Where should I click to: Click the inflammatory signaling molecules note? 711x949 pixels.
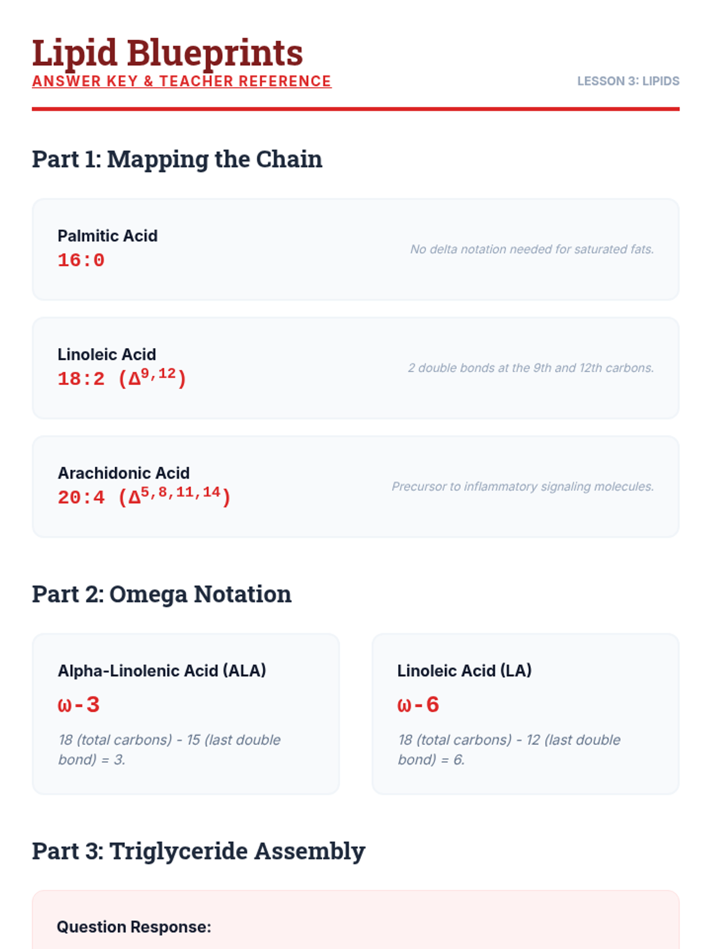523,486
